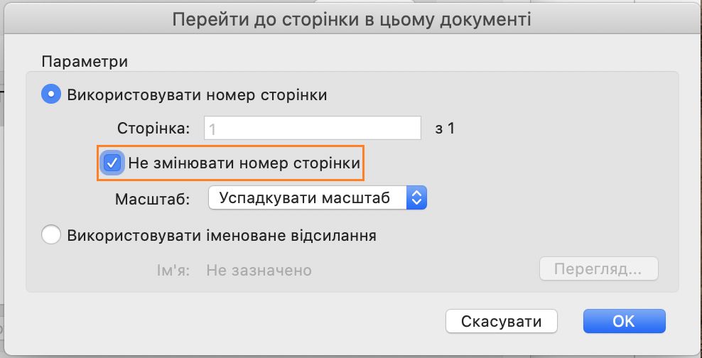Click the "Сторінка:" field label
This screenshot has height=358, width=702.
(x=153, y=129)
